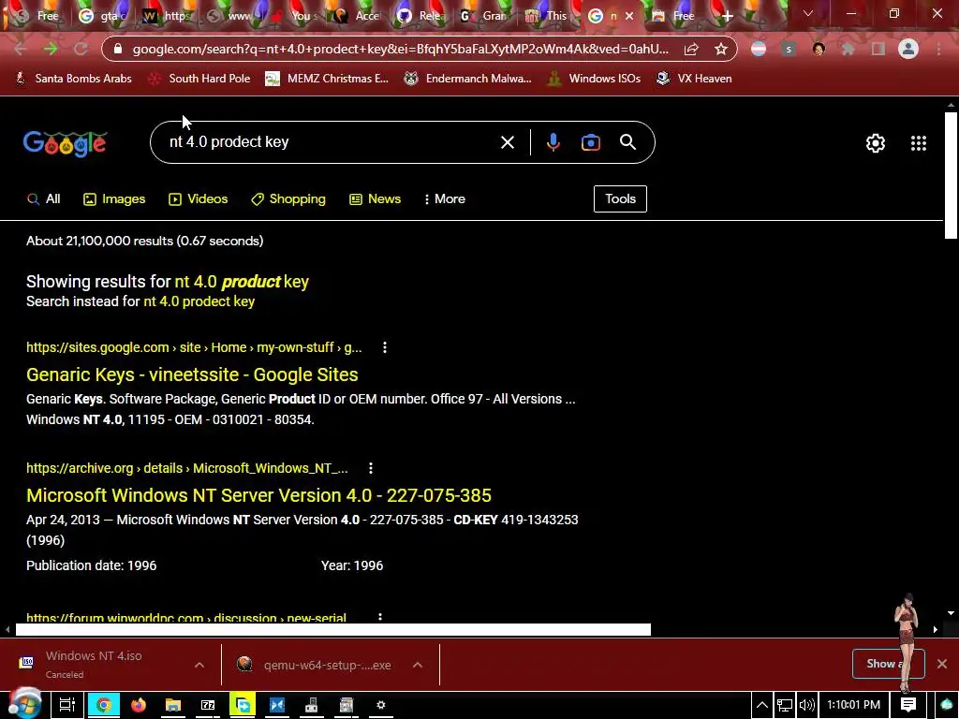Click the vertical scrollbar thumb
The image size is (959, 719).
tap(951, 175)
